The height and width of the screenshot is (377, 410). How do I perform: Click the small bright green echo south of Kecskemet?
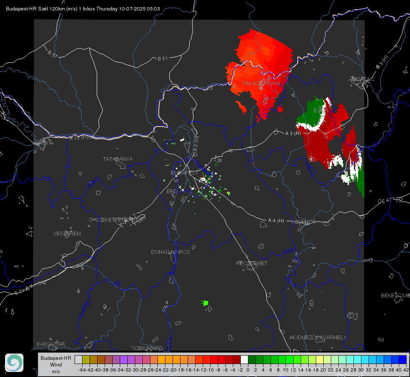coord(205,303)
